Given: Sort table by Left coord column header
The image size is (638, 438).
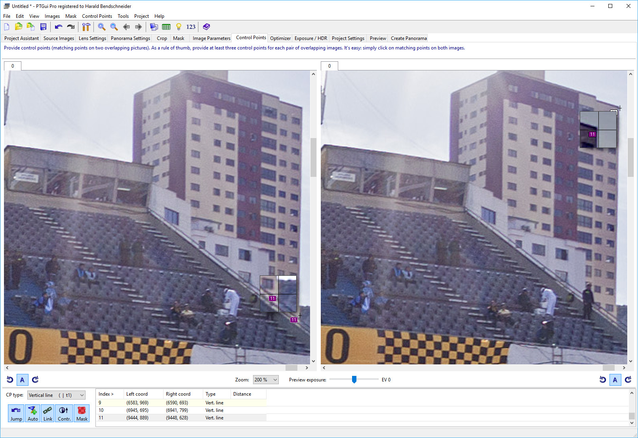Looking at the screenshot, I should click(x=137, y=394).
